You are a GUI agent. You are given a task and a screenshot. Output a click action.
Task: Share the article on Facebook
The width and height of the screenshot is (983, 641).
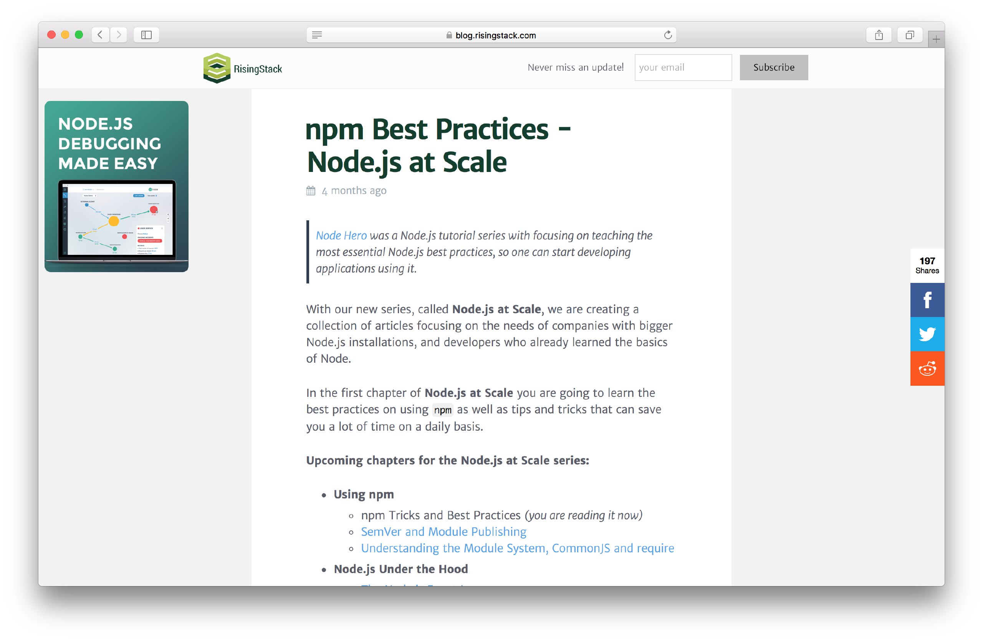tap(927, 300)
